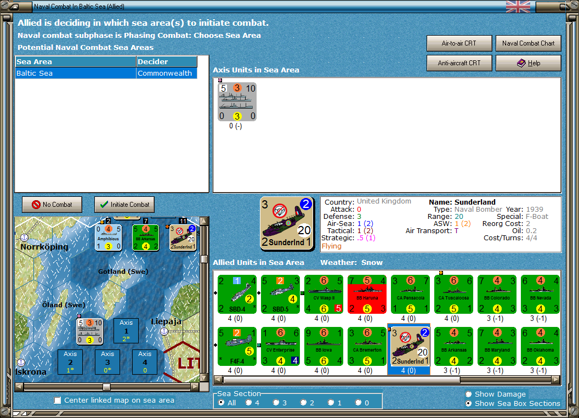Image resolution: width=579 pixels, height=418 pixels.
Task: Select the CA Pensacola cruiser unit
Action: click(x=410, y=294)
